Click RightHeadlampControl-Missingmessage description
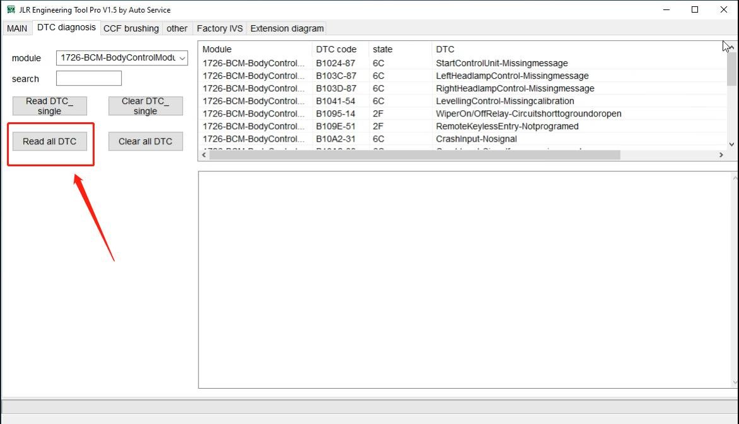This screenshot has width=739, height=424. (x=515, y=89)
